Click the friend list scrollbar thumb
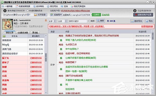 pos(46,57)
